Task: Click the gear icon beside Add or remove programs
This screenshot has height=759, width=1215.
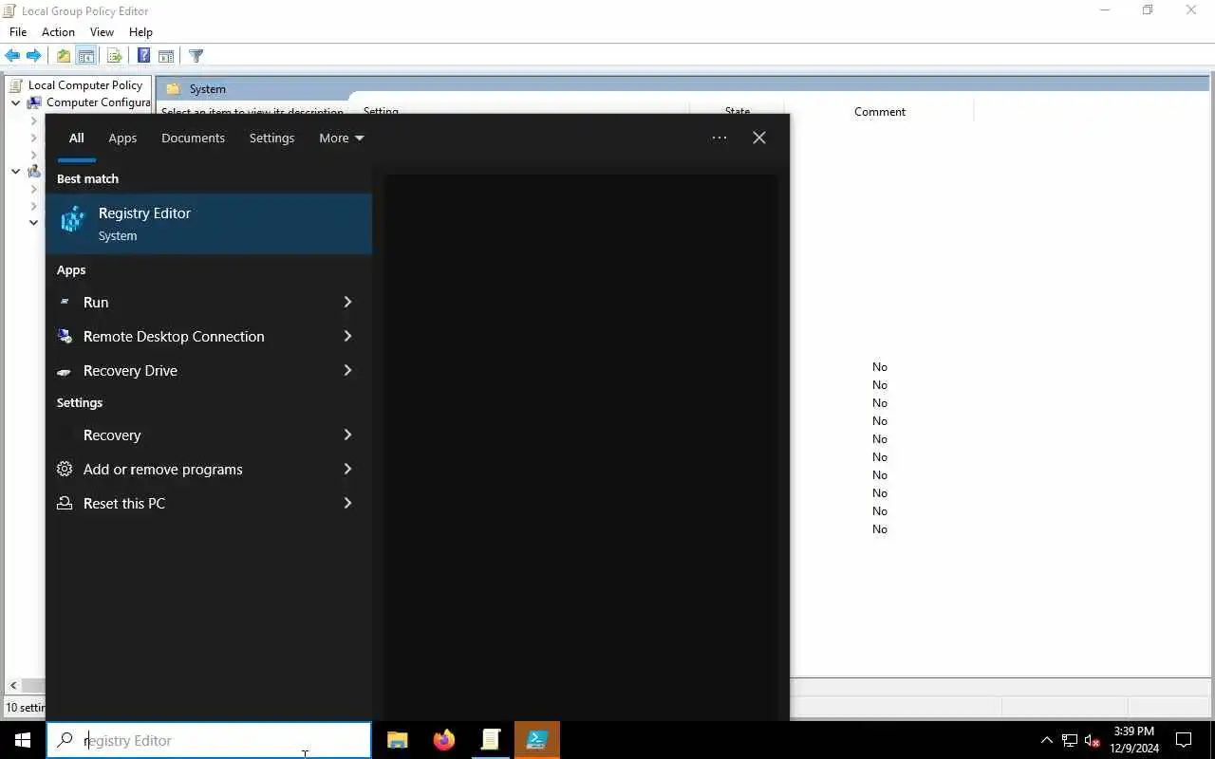Action: [65, 469]
